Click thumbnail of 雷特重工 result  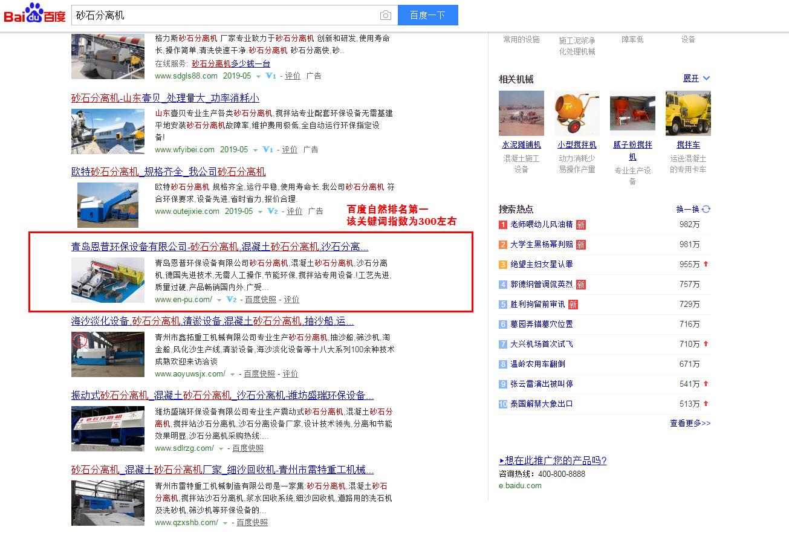coord(108,503)
